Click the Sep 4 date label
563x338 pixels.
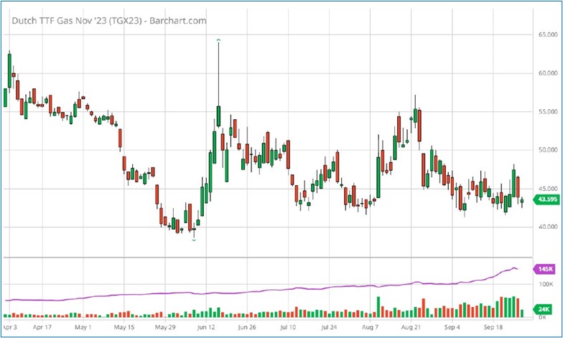coord(452,327)
